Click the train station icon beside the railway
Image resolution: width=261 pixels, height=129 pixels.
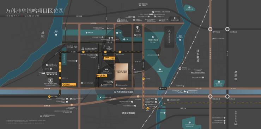point(180,68)
